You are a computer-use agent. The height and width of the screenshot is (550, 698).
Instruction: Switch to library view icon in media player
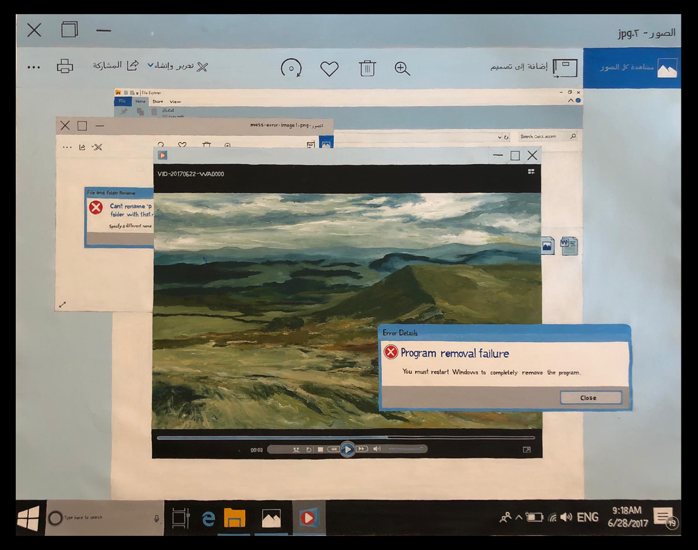[x=531, y=172]
